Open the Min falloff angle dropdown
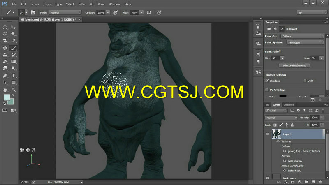 pos(282,58)
